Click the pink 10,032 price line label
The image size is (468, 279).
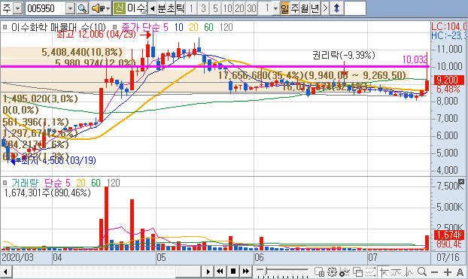(x=415, y=59)
